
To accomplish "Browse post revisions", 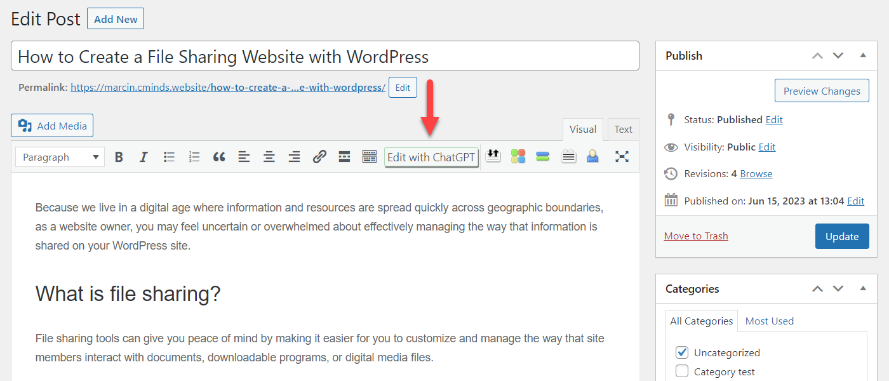I will [756, 173].
